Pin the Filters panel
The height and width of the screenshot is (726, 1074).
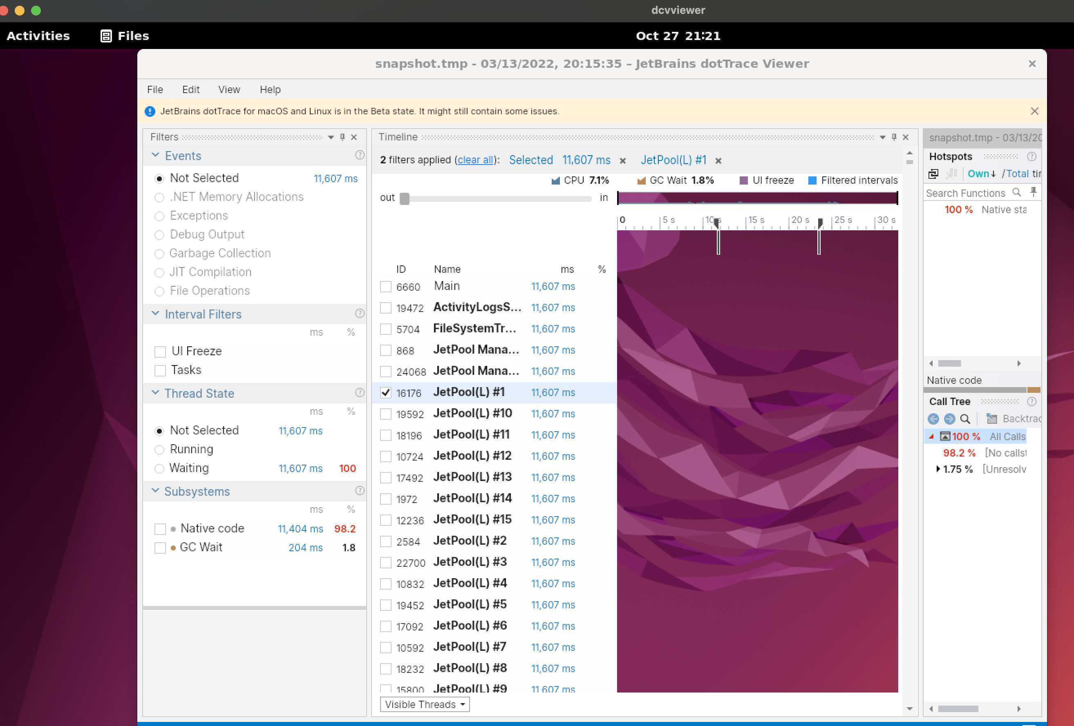342,137
